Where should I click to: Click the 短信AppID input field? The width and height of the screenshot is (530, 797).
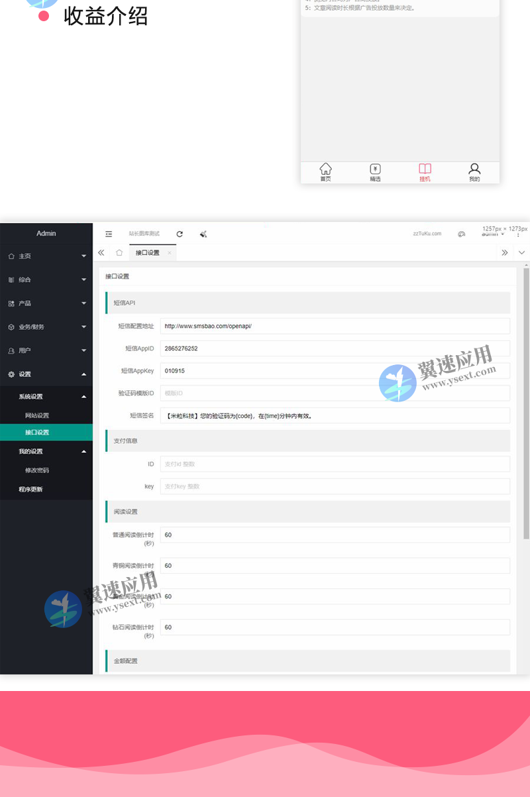click(335, 348)
